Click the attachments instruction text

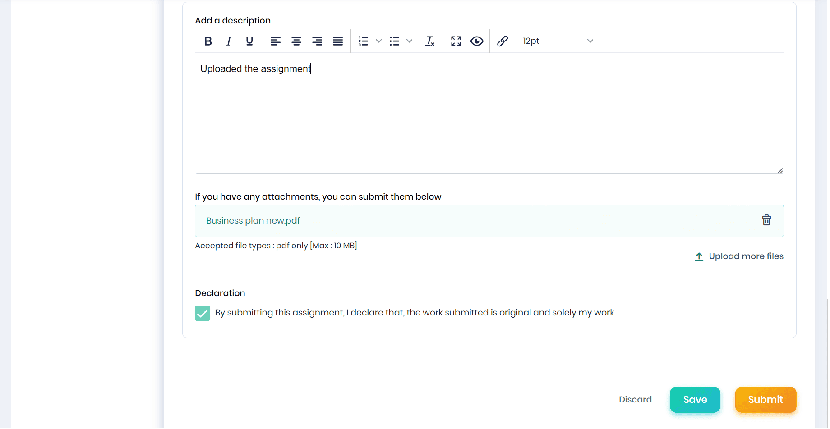point(318,197)
